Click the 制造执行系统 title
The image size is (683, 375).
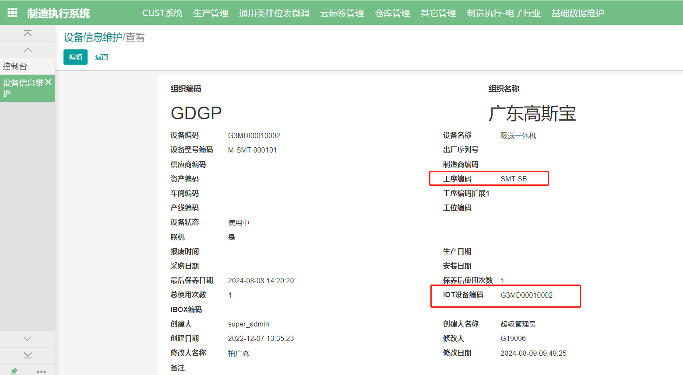click(58, 13)
